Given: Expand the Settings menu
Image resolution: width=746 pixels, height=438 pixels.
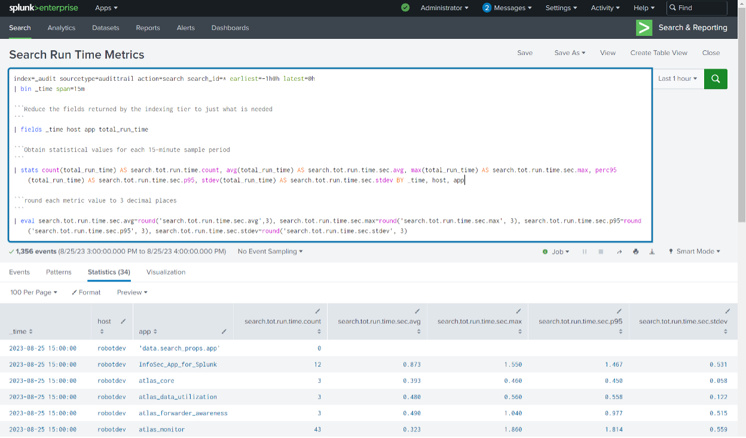Looking at the screenshot, I should pos(561,8).
